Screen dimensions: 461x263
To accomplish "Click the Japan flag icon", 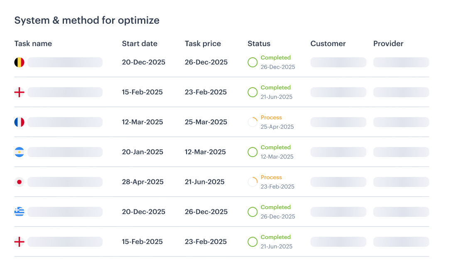I will (x=20, y=182).
